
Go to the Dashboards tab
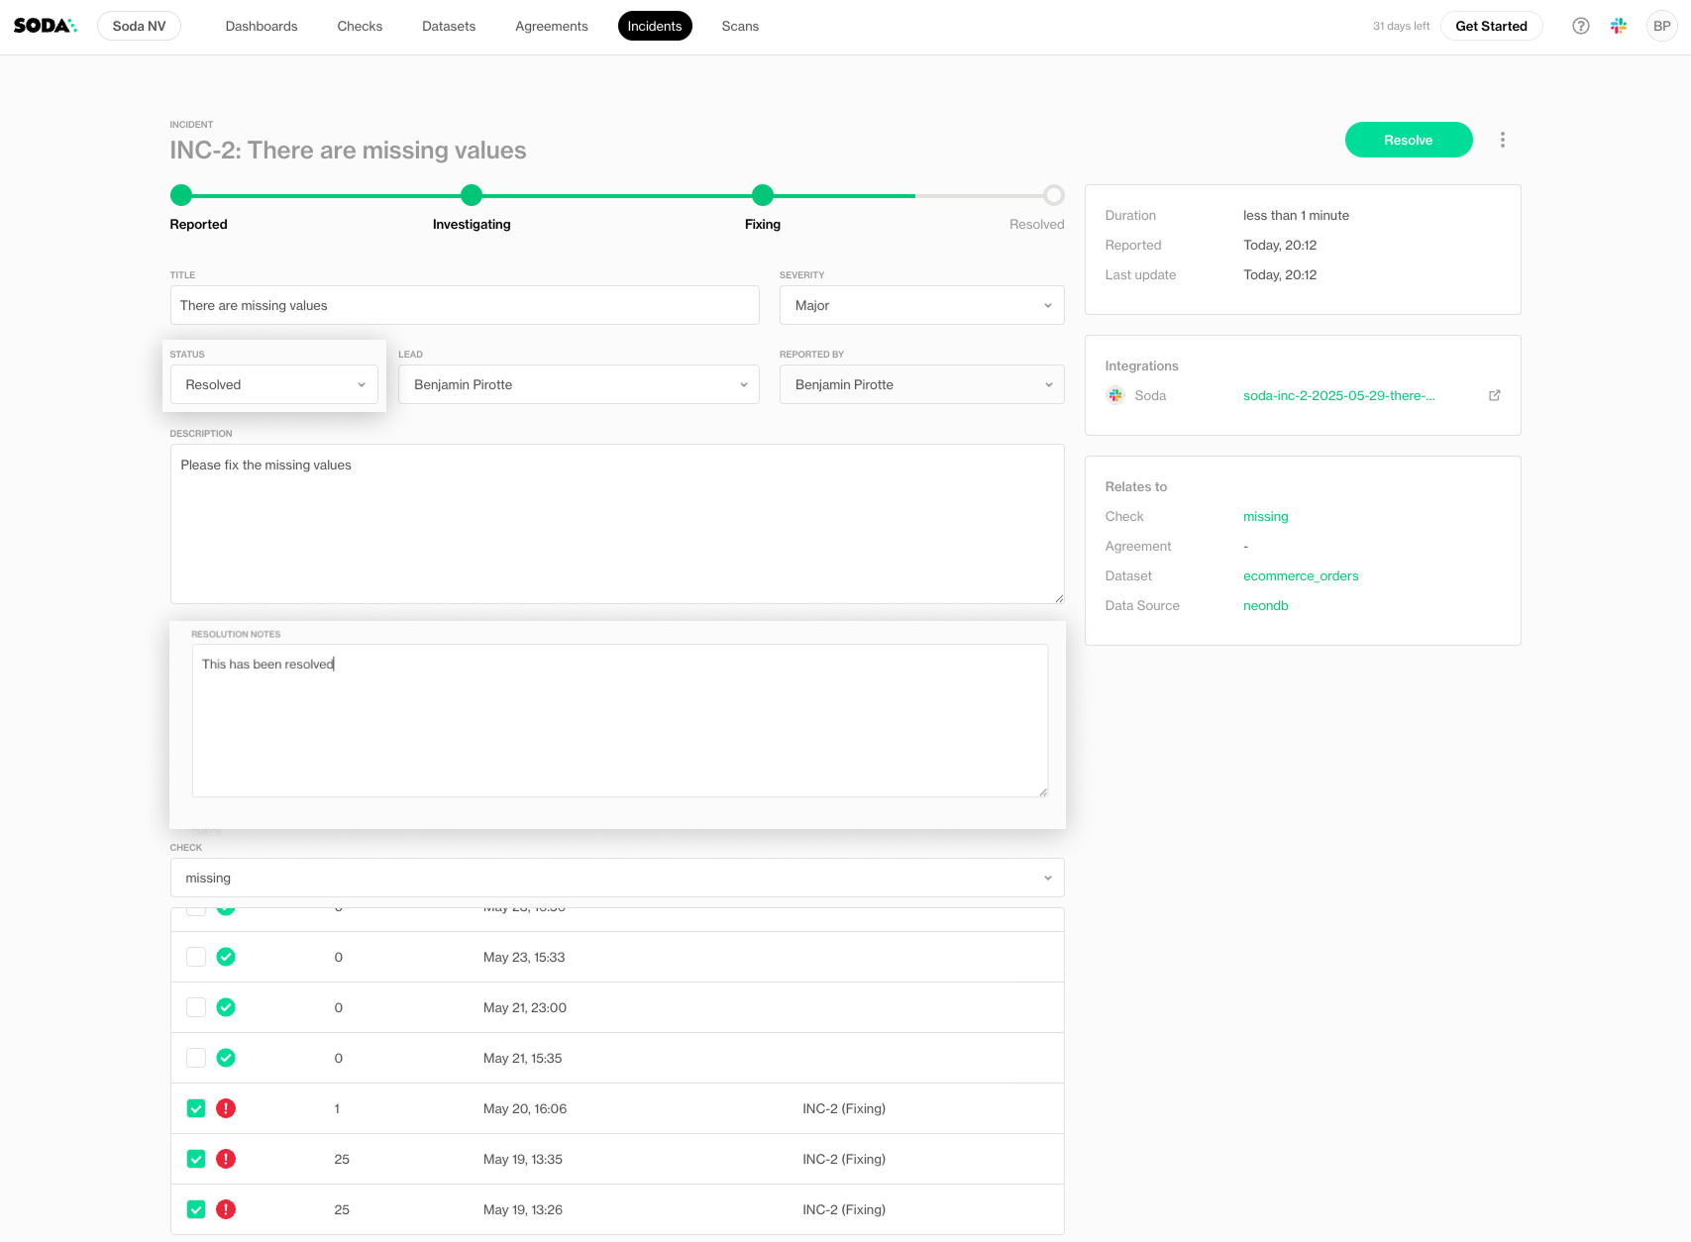262,27
